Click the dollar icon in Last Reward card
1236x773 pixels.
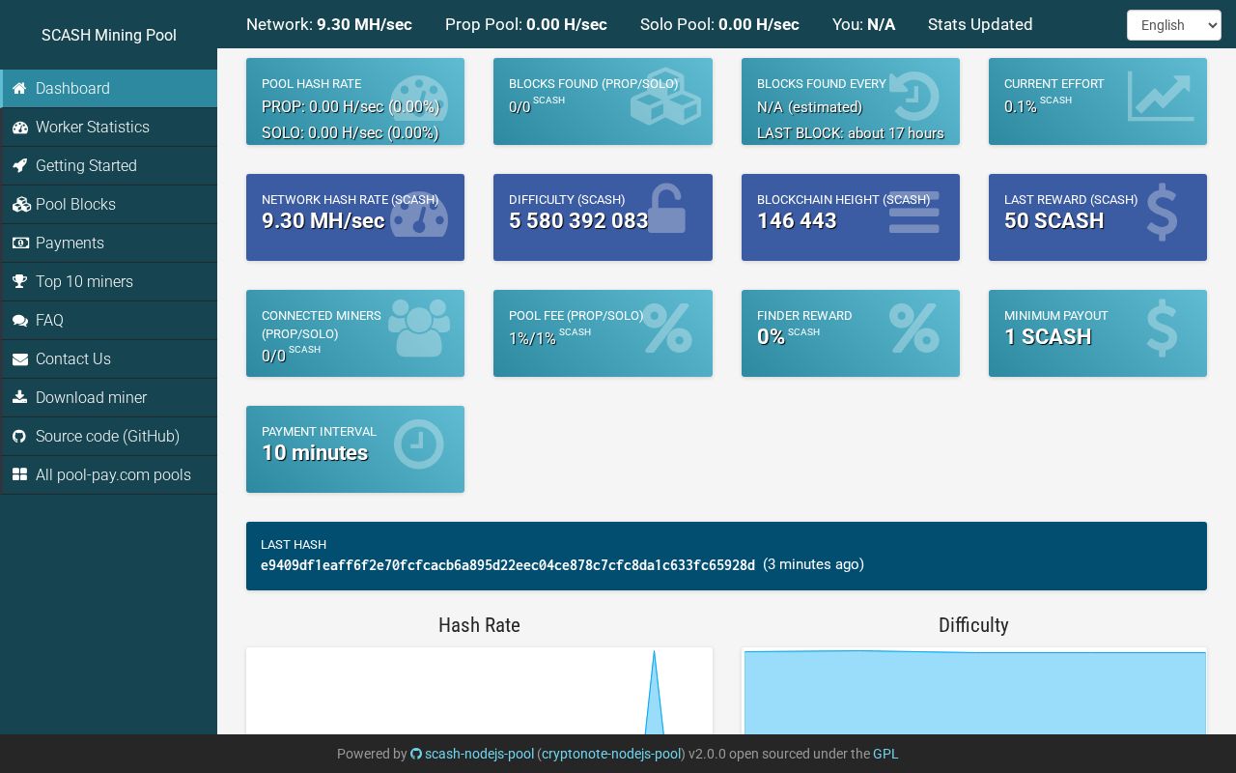(1162, 213)
